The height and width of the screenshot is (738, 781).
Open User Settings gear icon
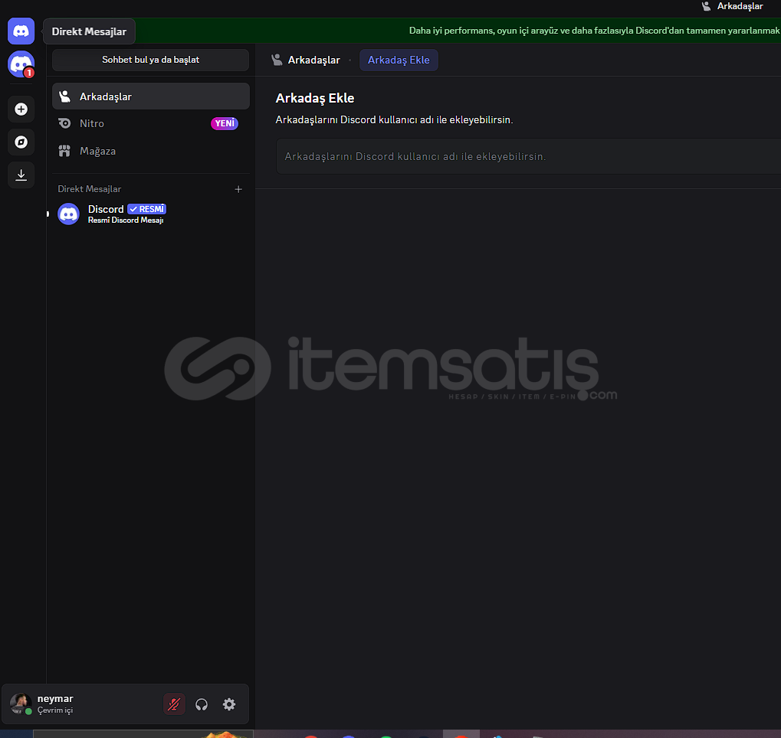[229, 704]
